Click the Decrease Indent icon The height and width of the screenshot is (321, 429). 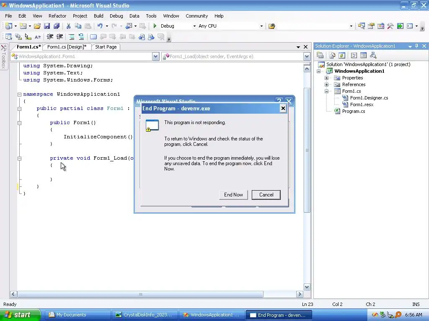(x=50, y=37)
